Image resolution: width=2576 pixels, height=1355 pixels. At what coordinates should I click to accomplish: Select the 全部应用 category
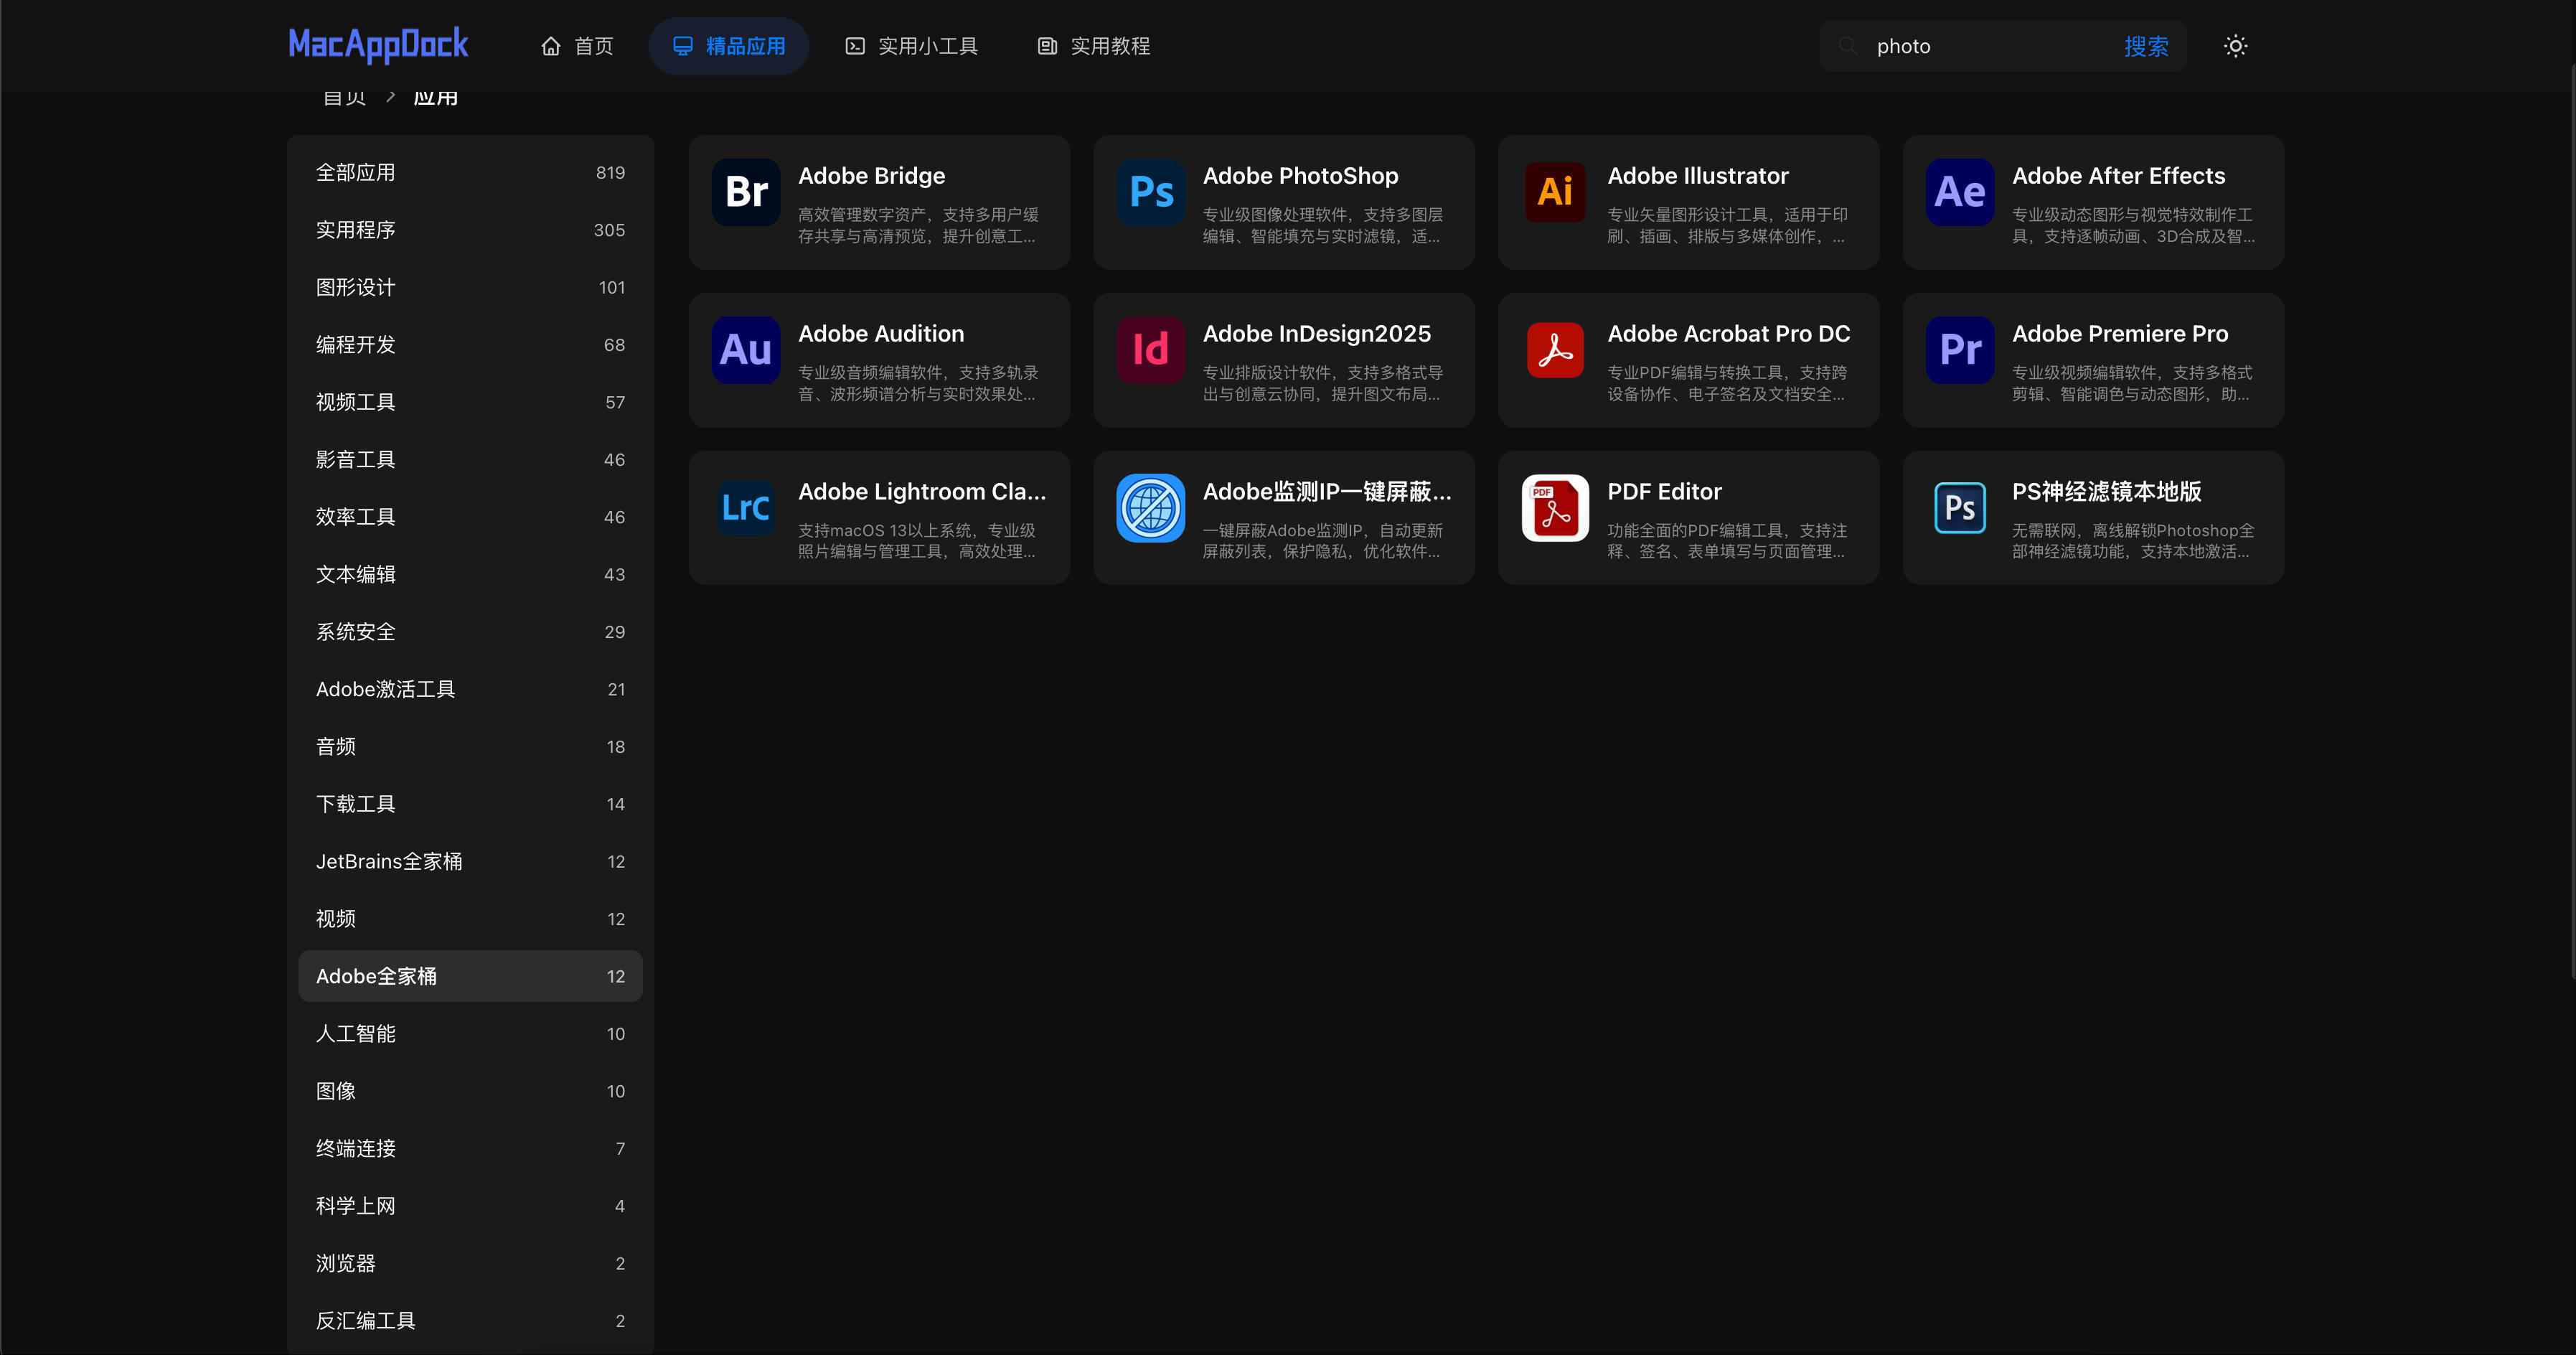[x=470, y=173]
